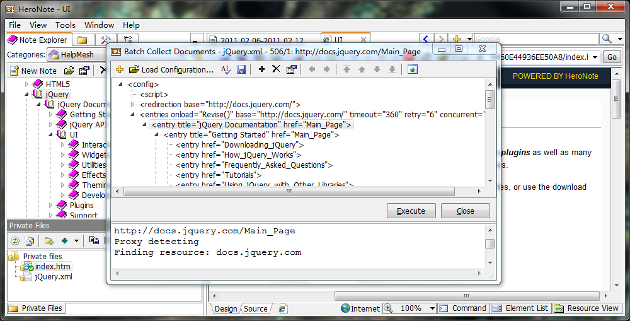The height and width of the screenshot is (321, 630).
Task: Open the 100% zoom dropdown
Action: point(432,308)
